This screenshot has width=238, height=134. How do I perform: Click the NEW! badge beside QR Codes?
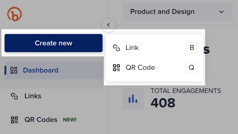point(70,120)
